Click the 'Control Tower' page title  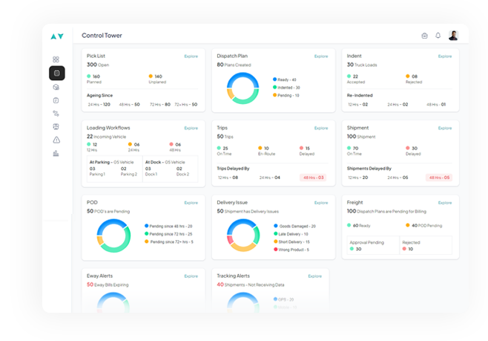coord(102,36)
